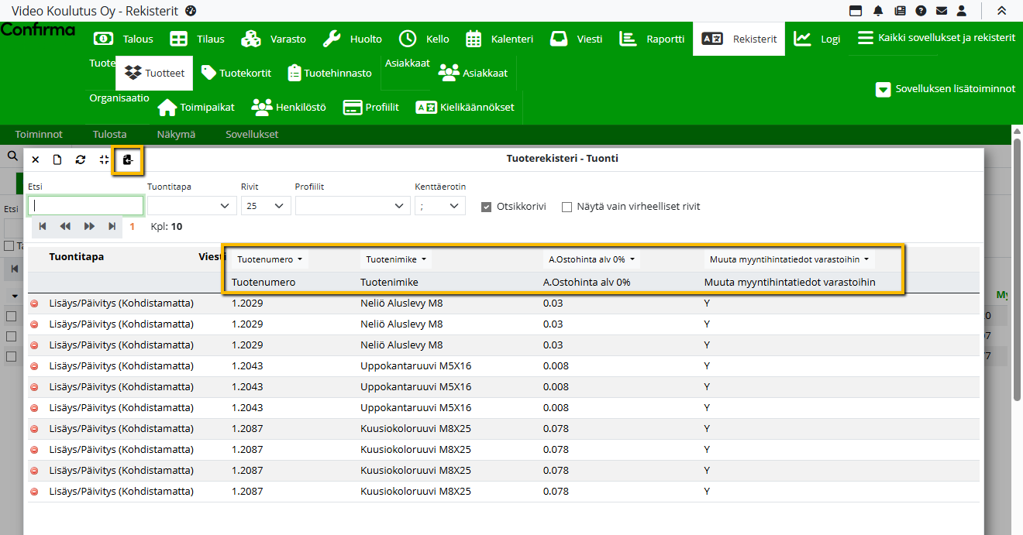The height and width of the screenshot is (535, 1023).
Task: Uncheck the Otsikkorivi checkbox
Action: (487, 207)
